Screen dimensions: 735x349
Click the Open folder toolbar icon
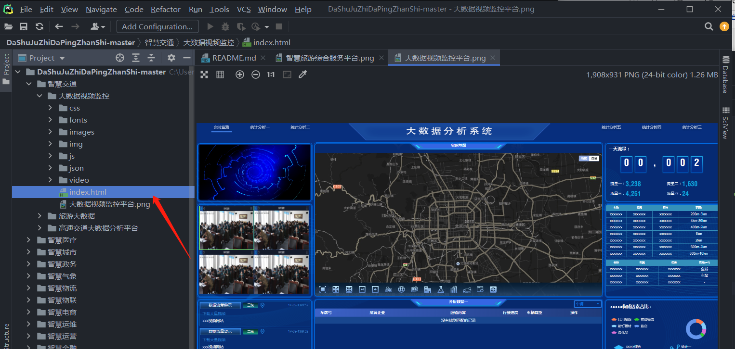pyautogui.click(x=8, y=27)
